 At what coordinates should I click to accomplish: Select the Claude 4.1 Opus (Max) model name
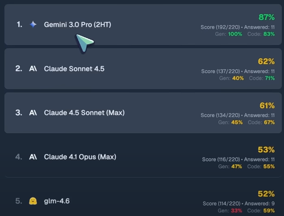point(80,157)
